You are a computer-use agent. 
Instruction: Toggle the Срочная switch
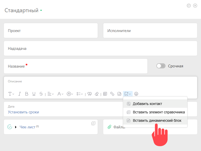pos(161,66)
